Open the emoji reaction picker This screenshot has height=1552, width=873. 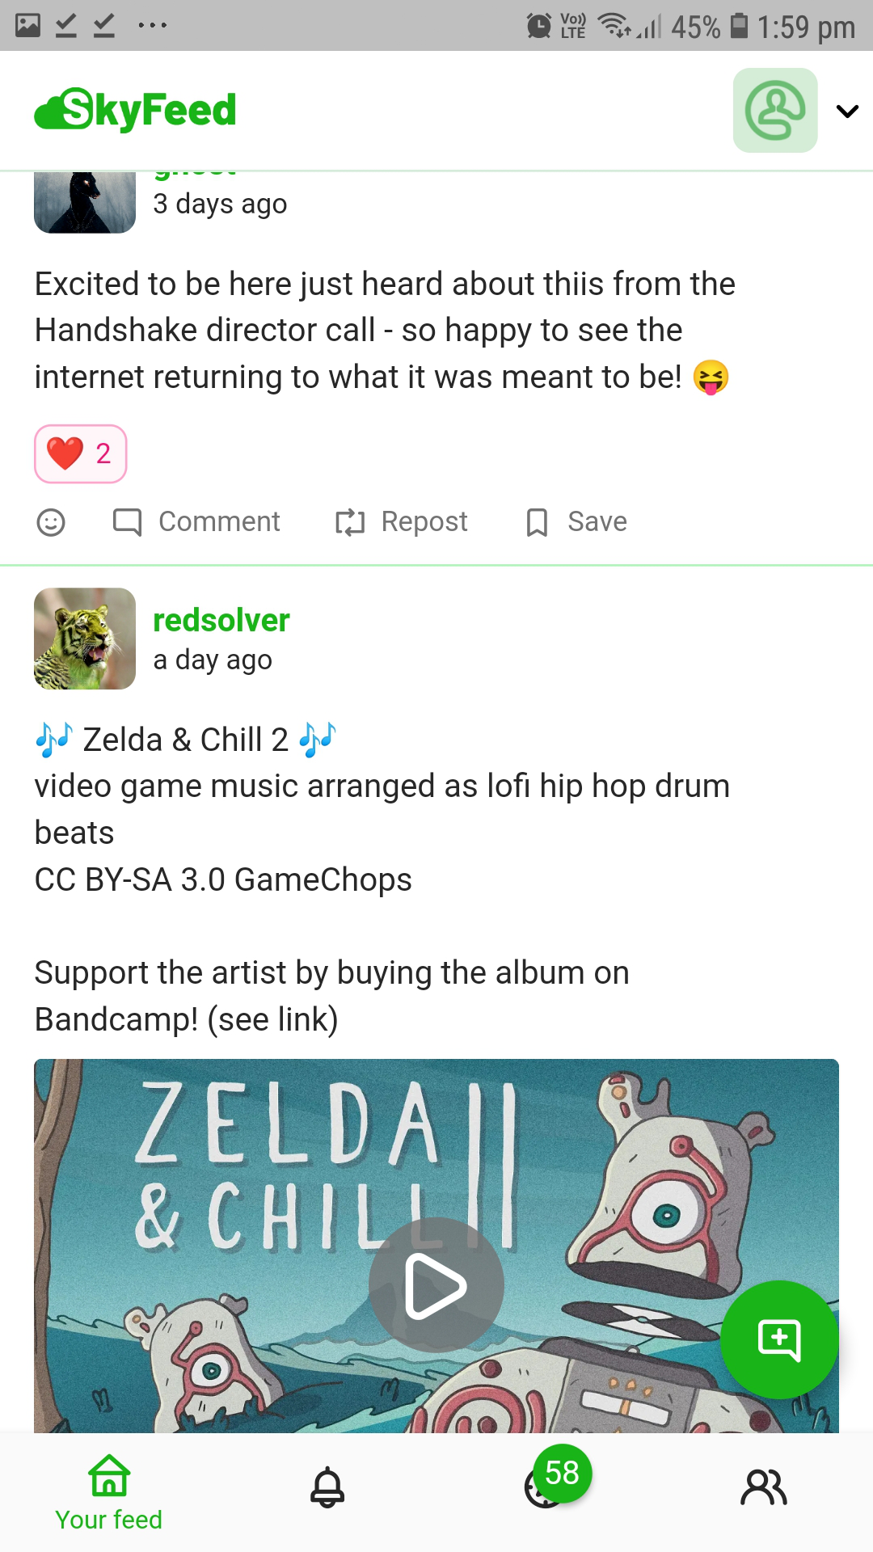coord(51,522)
